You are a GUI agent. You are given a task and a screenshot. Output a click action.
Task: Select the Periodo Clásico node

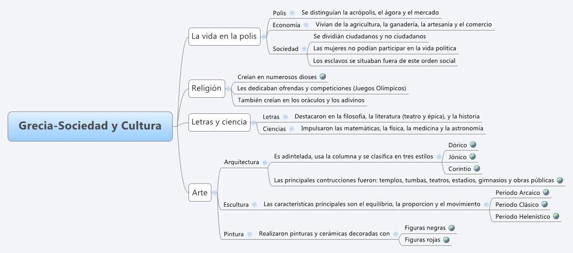pos(517,205)
